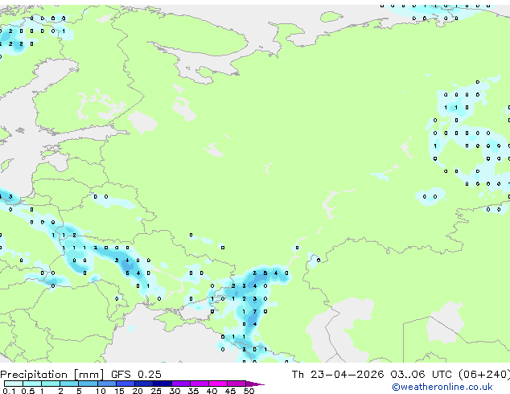
Task: Select the 20–25 mm legend swatch
Action: click(x=144, y=384)
